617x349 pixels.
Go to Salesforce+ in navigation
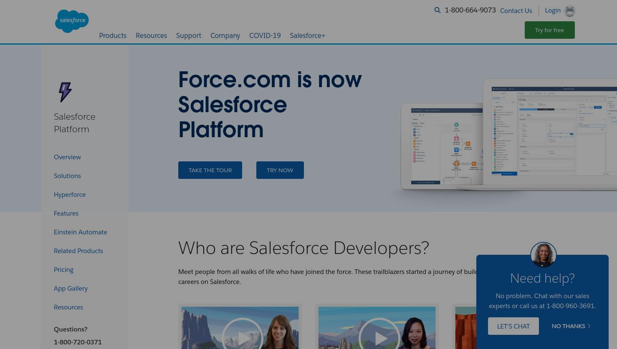pyautogui.click(x=308, y=35)
